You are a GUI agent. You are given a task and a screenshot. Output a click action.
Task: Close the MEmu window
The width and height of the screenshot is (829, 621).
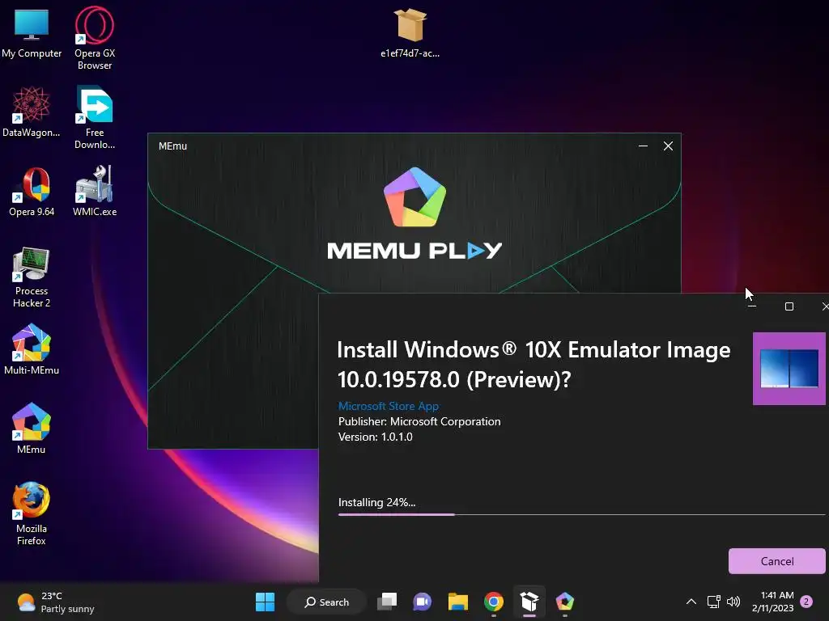click(x=668, y=146)
